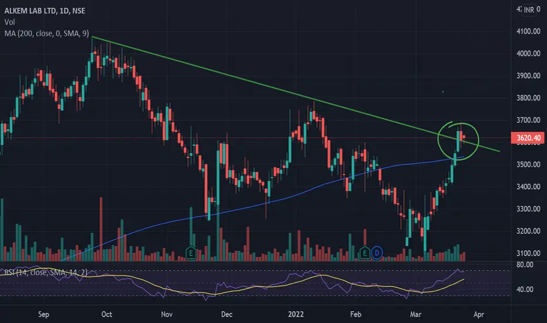
Task: Open the dividend D marker
Action: [377, 253]
